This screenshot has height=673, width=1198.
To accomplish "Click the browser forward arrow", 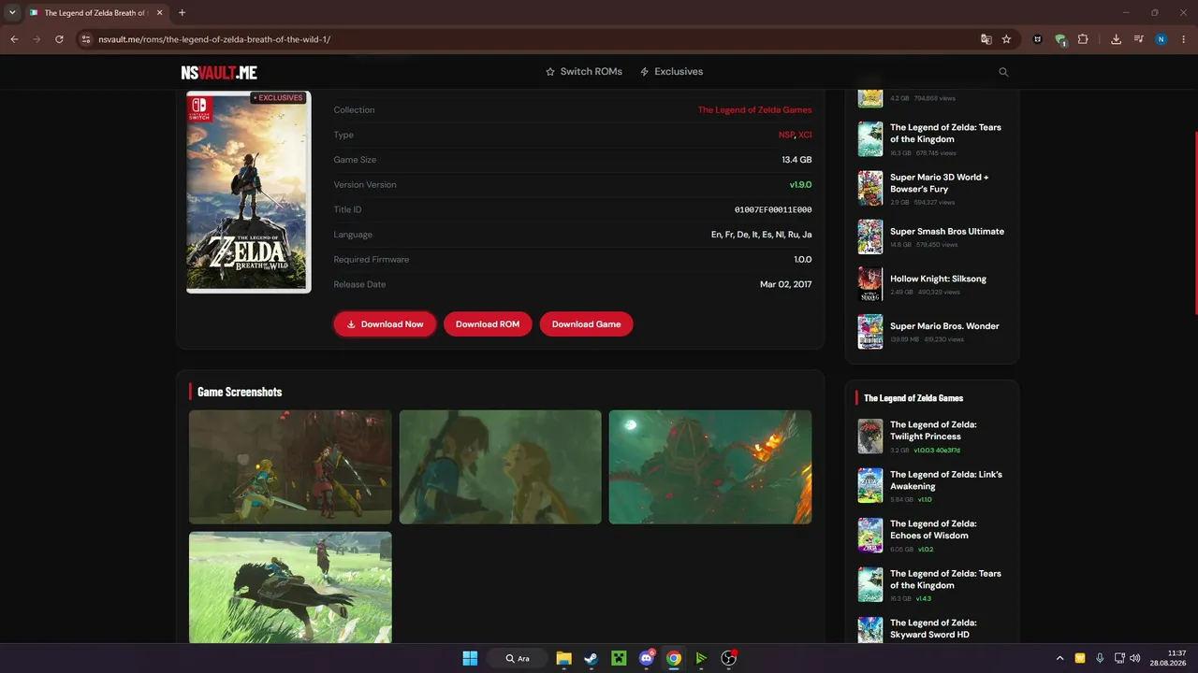I will 37,39.
